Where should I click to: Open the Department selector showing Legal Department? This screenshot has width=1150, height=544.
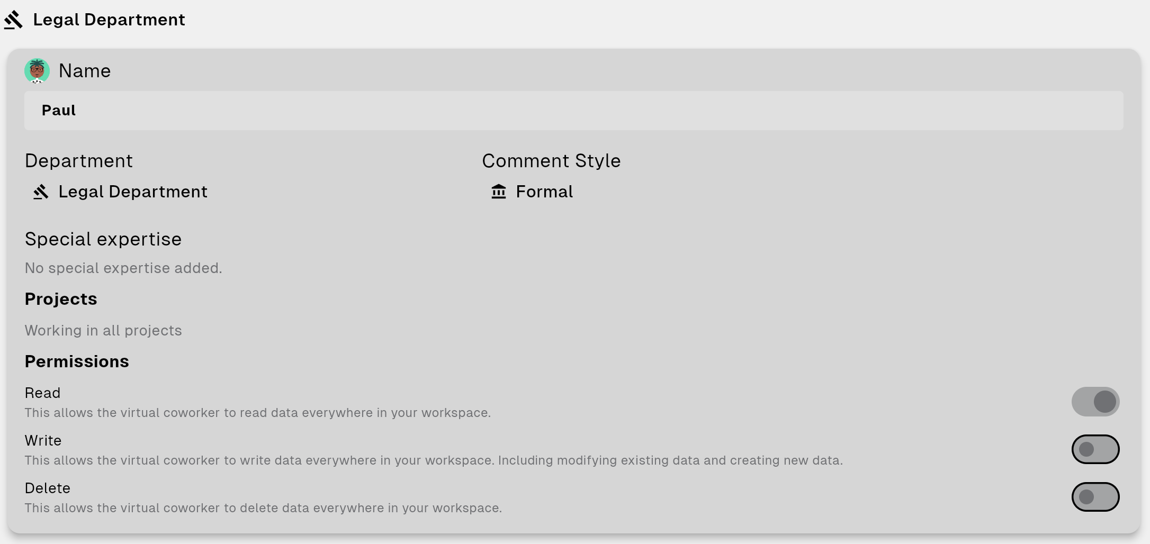132,192
